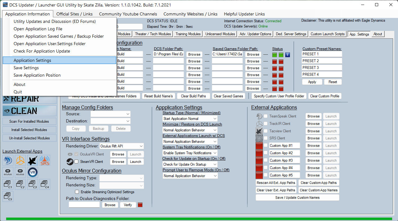Open the Rendering Driver dropdown

point(121,146)
